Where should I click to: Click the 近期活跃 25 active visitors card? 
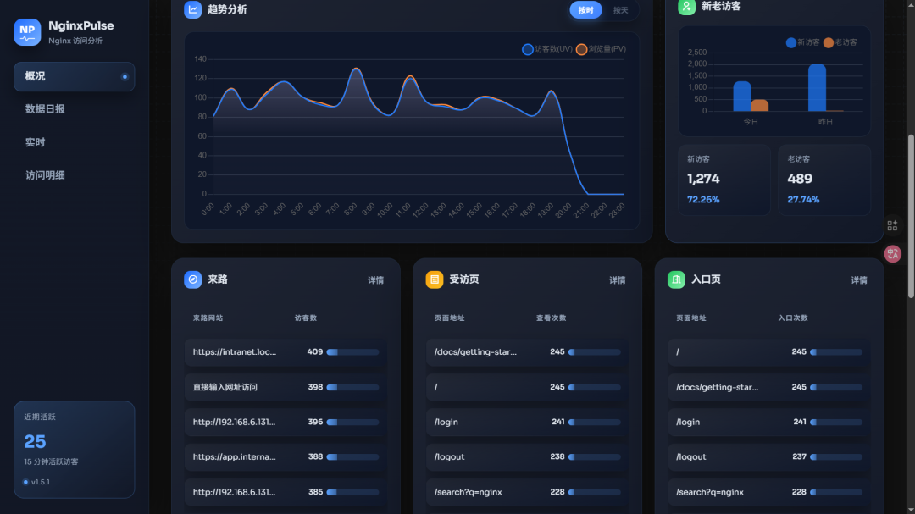(x=74, y=450)
